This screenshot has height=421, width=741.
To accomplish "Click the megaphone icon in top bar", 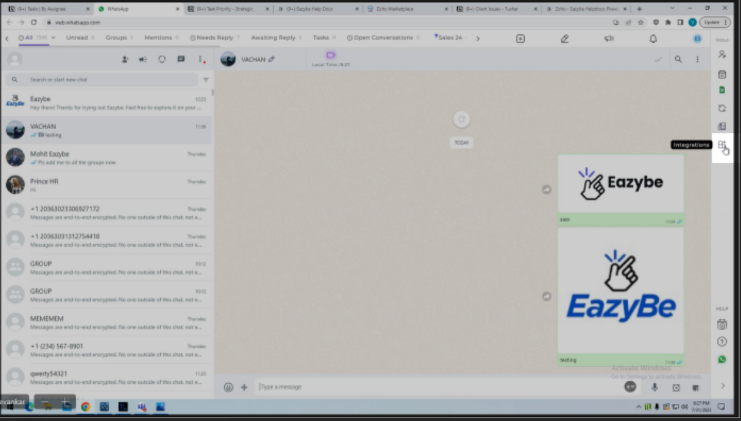I will (x=609, y=38).
